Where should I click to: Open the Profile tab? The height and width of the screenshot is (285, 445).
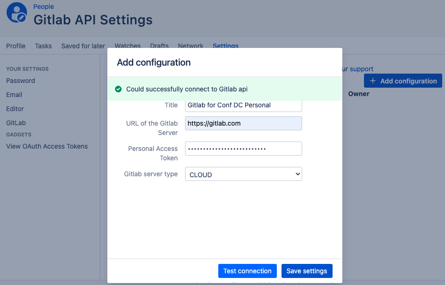(x=15, y=46)
